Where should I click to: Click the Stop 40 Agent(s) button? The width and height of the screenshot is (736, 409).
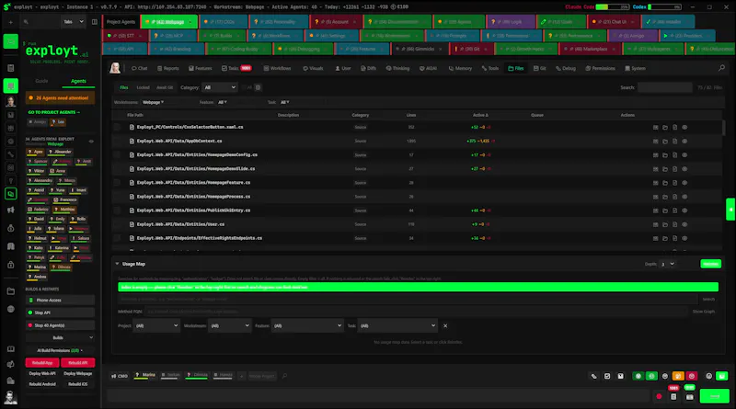pyautogui.click(x=60, y=325)
